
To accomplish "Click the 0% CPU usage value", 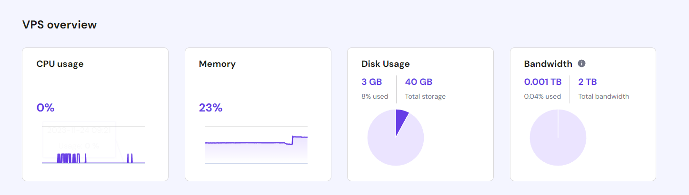I will tap(46, 108).
